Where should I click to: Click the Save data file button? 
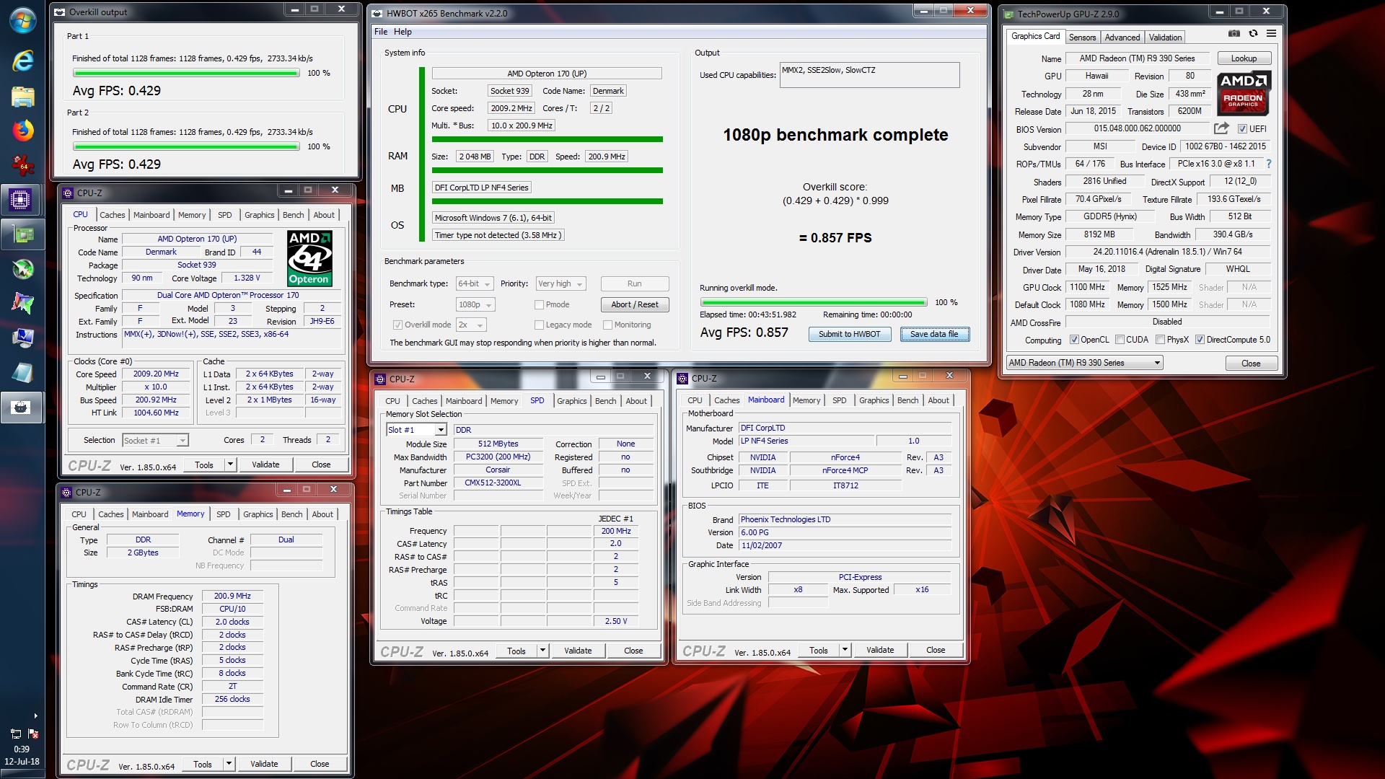(x=934, y=334)
